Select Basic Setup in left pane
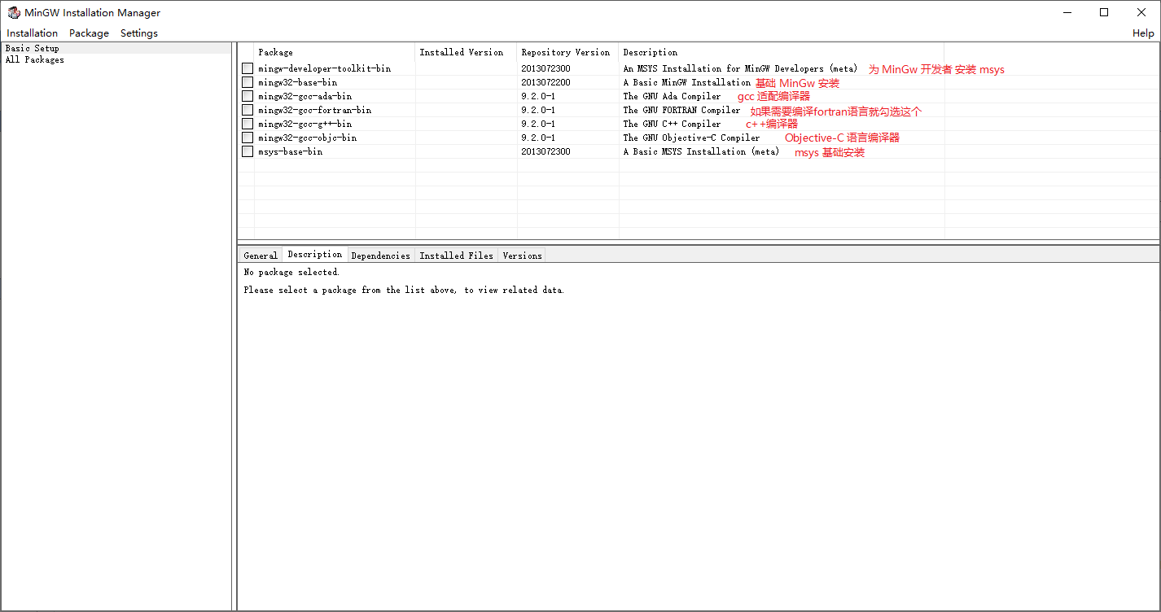Screen dimensions: 1161x612 click(116, 48)
